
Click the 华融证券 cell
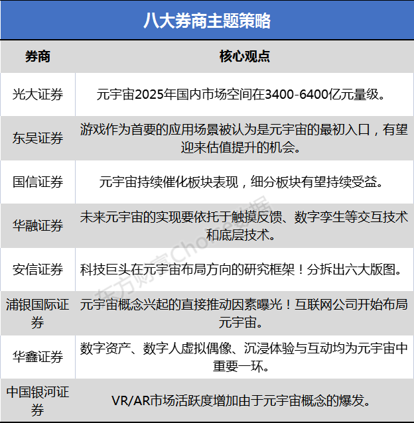coord(38,226)
